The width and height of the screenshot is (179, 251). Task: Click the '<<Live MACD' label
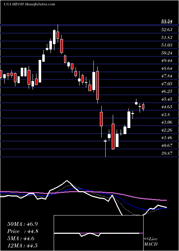click(x=151, y=242)
